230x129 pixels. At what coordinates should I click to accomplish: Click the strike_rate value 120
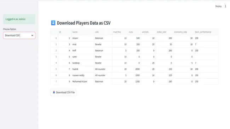tap(165, 75)
